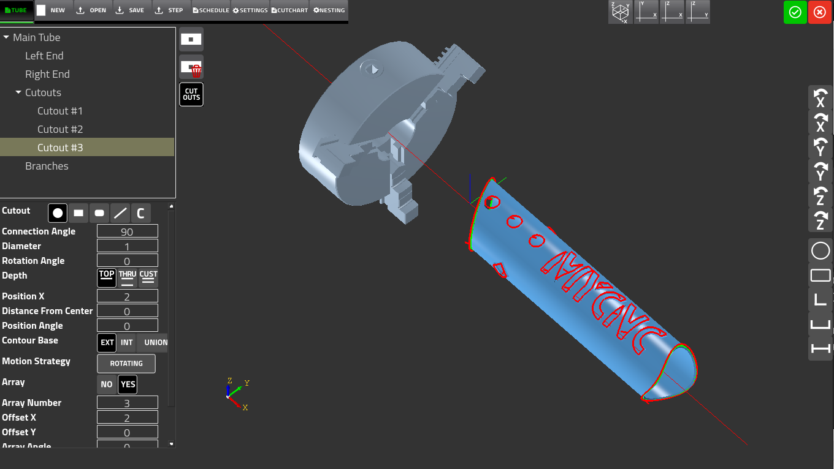Image resolution: width=834 pixels, height=469 pixels.
Task: Click the delete cutout trash icon
Action: coord(191,67)
